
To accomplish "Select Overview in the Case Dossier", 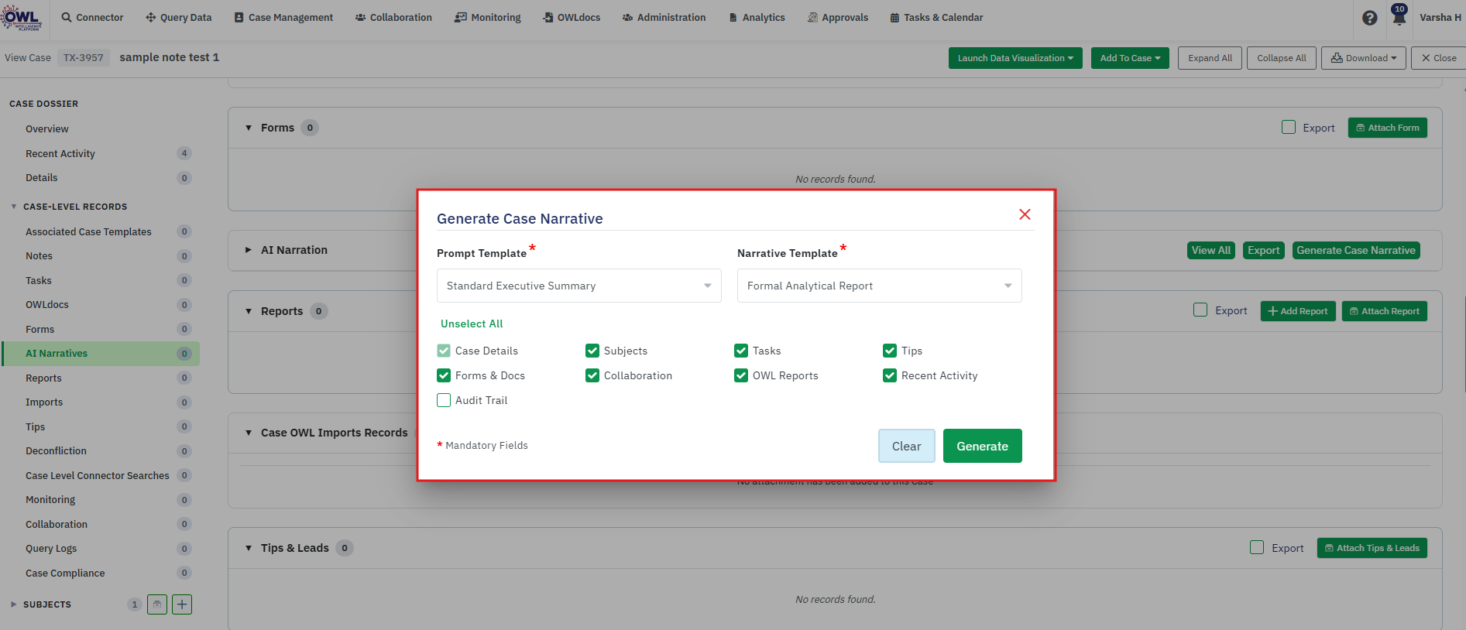I will [x=47, y=129].
